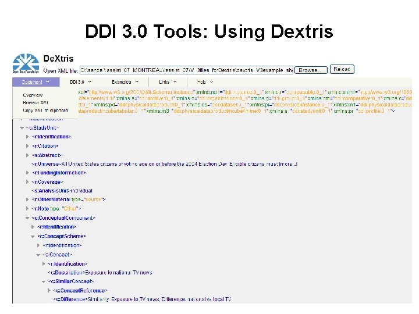Click the c:ConceptScheme tag label
The height and width of the screenshot is (314, 419).
coord(62,236)
